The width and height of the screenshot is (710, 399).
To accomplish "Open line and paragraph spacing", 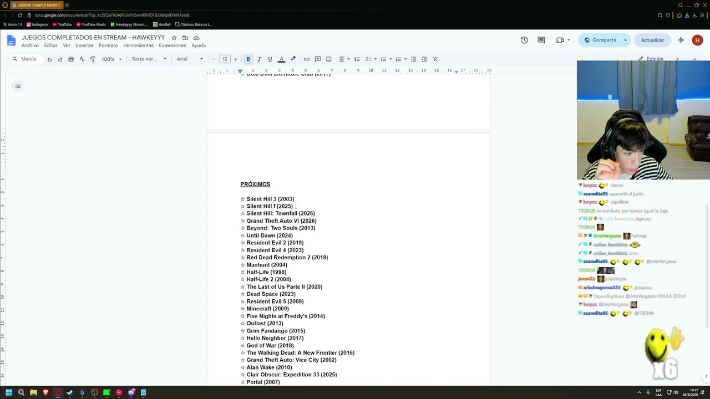I will tap(357, 59).
